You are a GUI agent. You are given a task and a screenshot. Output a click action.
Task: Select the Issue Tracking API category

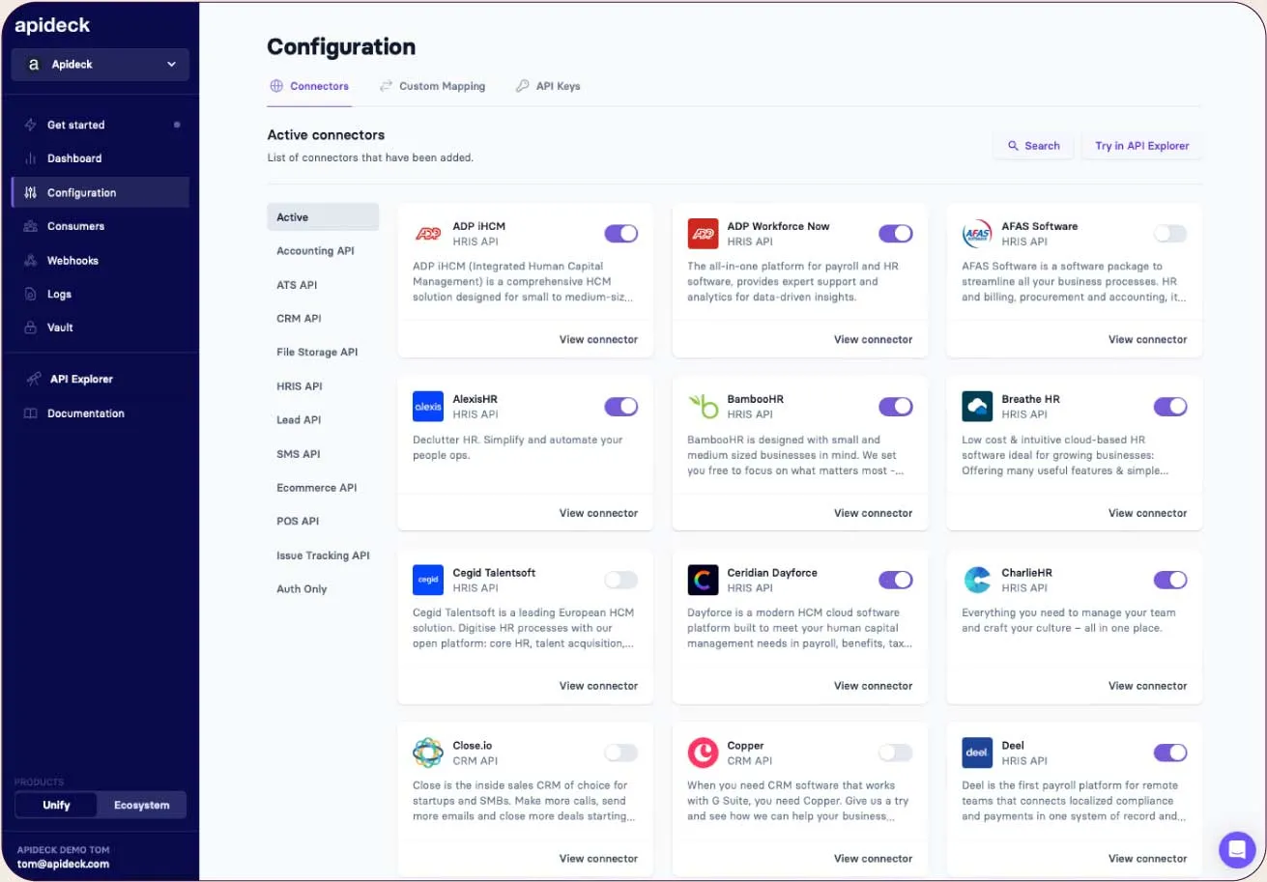(x=323, y=555)
